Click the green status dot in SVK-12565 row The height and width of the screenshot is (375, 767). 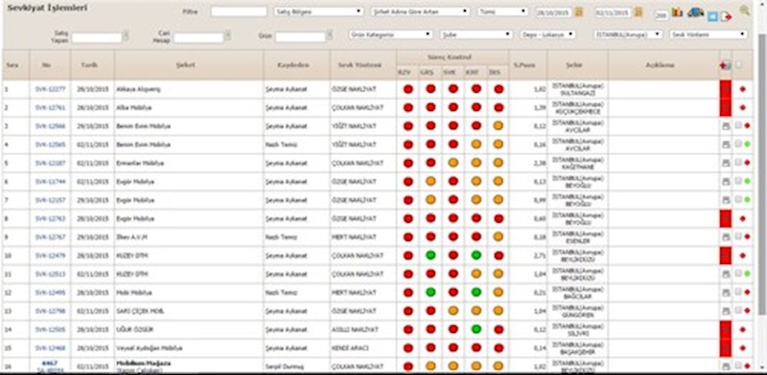tap(747, 144)
